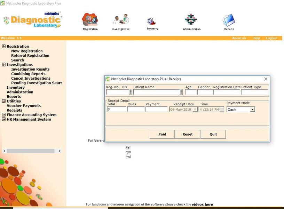Open Investigation Results in sidebar

point(30,69)
